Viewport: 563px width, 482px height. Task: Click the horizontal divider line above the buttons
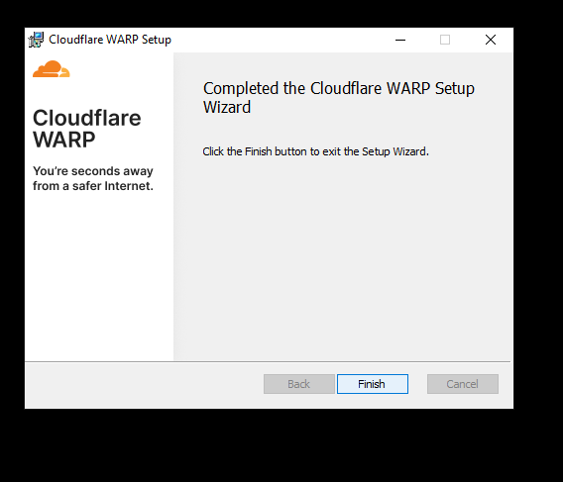[268, 361]
